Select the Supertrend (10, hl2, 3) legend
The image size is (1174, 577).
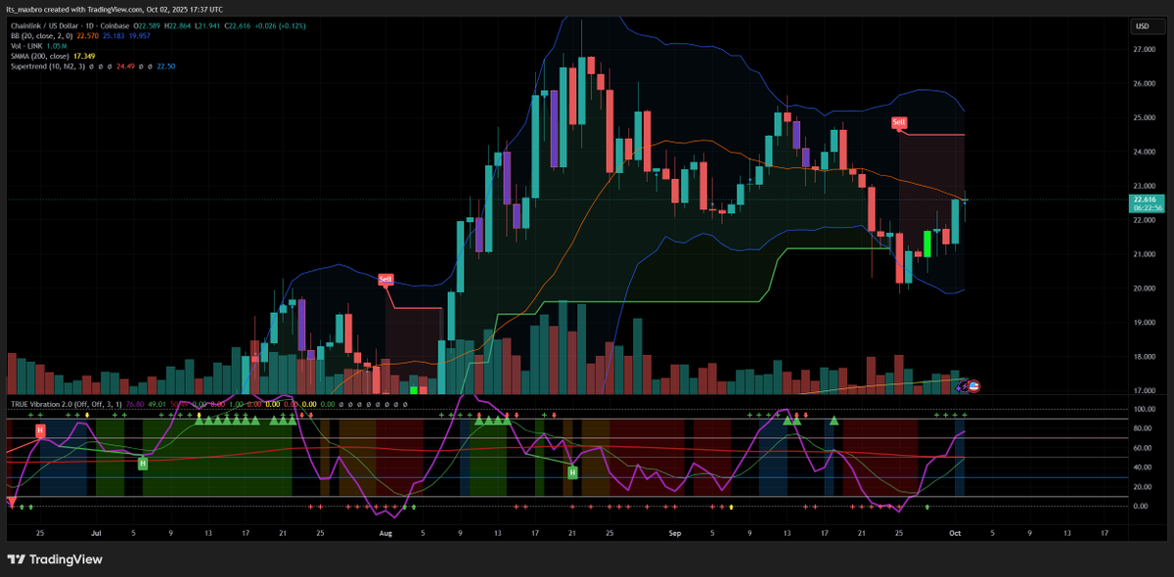[47, 66]
